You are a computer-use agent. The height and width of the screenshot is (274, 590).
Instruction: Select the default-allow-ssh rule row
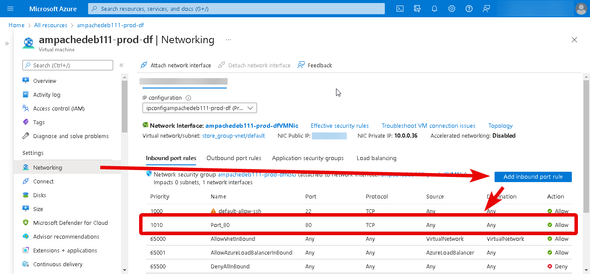(359, 211)
